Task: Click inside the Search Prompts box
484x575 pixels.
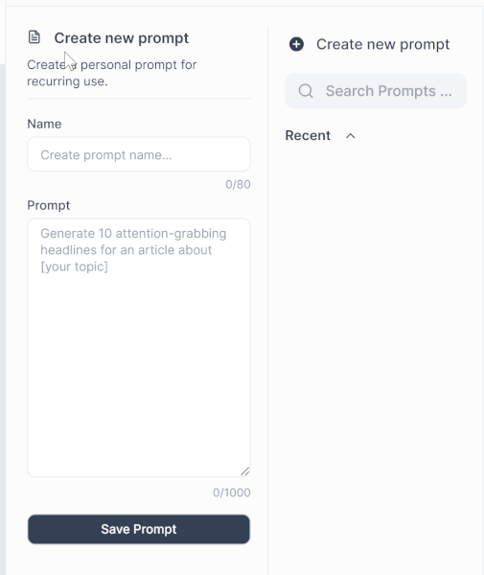Action: [376, 91]
